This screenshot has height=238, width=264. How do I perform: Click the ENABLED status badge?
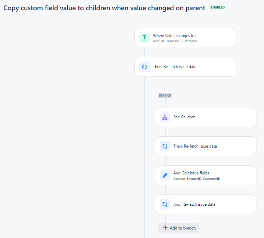tap(218, 7)
